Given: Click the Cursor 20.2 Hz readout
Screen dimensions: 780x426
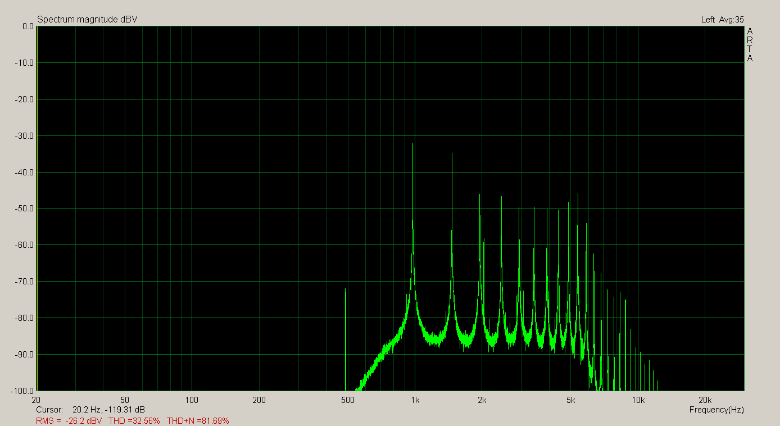Looking at the screenshot, I should click(90, 410).
